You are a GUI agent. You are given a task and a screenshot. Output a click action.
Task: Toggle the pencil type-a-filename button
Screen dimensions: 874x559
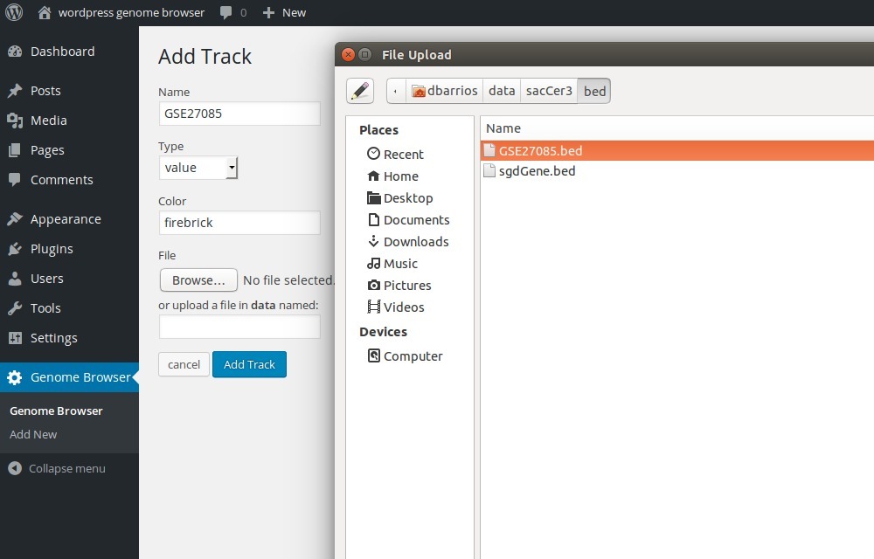360,91
